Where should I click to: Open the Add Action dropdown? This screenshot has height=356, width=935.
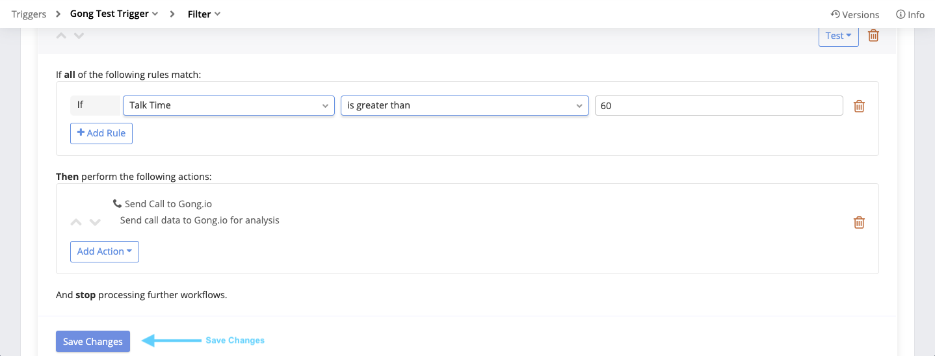[104, 251]
